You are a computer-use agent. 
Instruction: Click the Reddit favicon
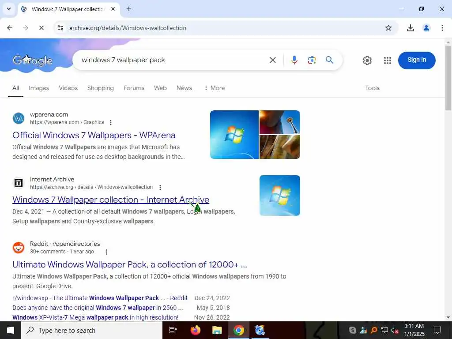coord(19,248)
